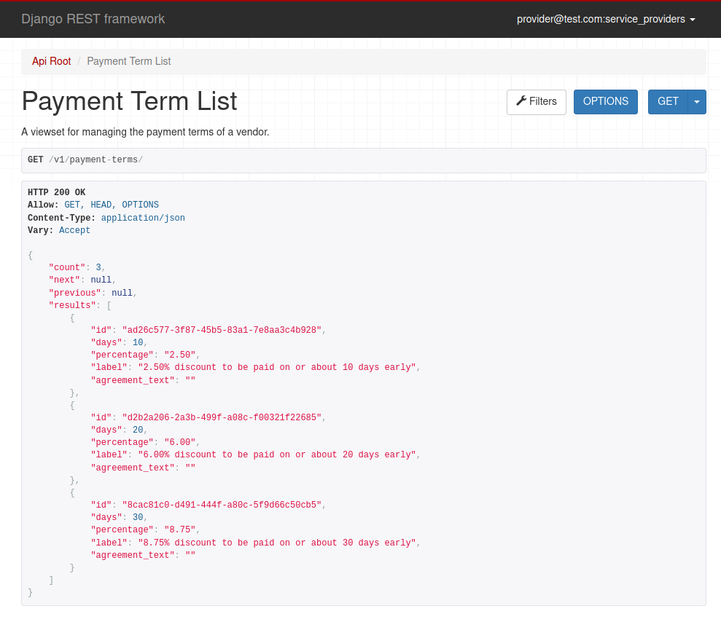Click the id starting with ad26c577
Viewport: 721px width, 630px height.
(x=222, y=330)
